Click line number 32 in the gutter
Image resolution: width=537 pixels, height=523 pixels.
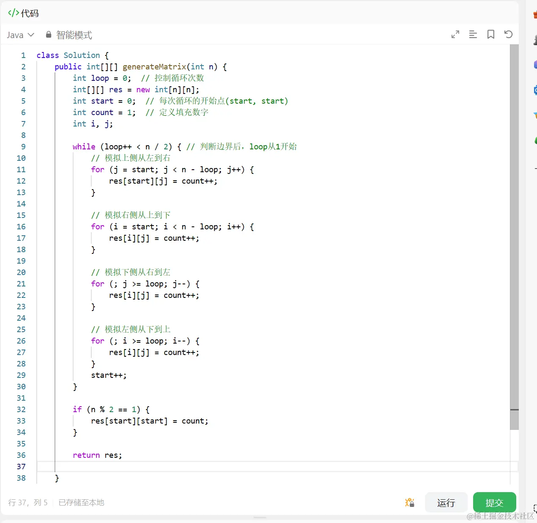21,409
